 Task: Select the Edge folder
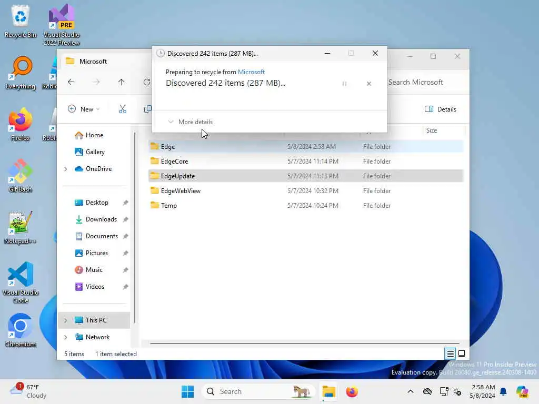tap(306, 147)
